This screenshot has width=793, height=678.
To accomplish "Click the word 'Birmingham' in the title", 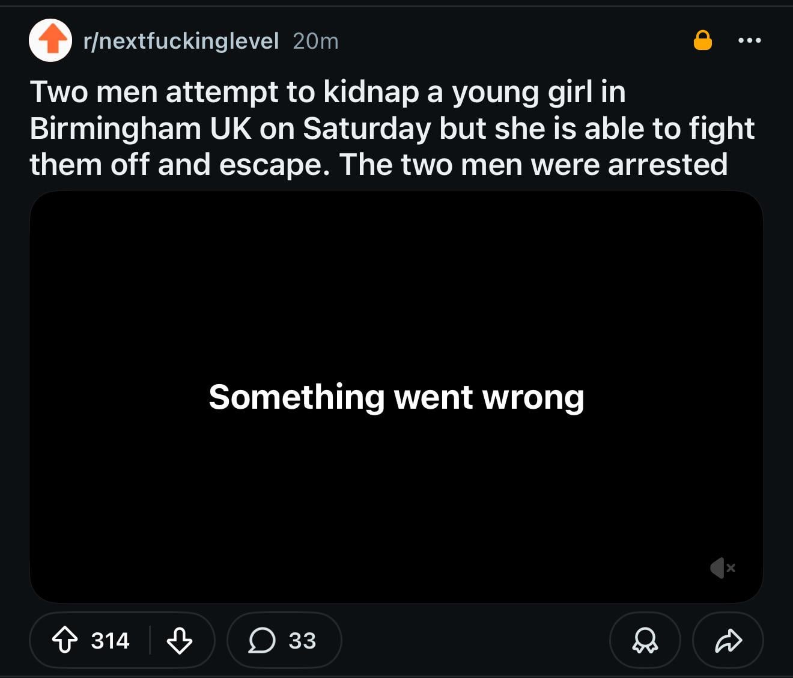I will coord(115,129).
